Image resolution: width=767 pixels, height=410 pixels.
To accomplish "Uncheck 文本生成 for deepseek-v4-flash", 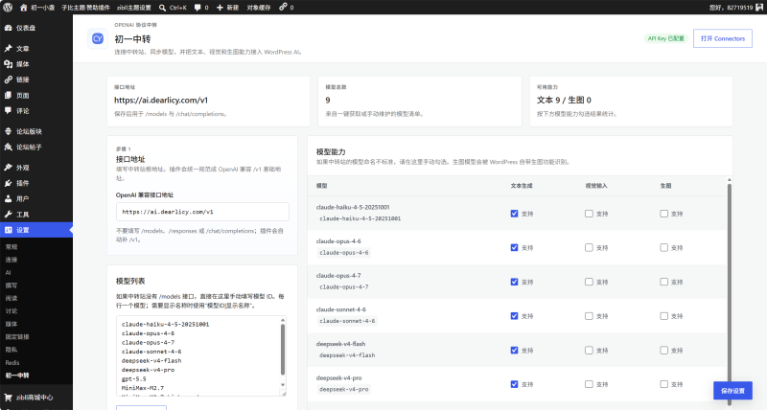I will (514, 351).
